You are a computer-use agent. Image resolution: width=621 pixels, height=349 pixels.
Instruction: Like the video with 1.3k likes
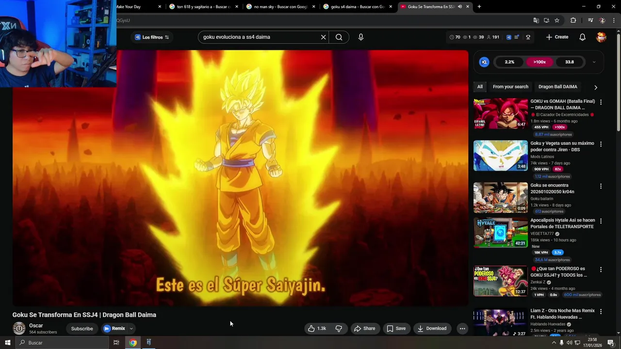click(317, 328)
